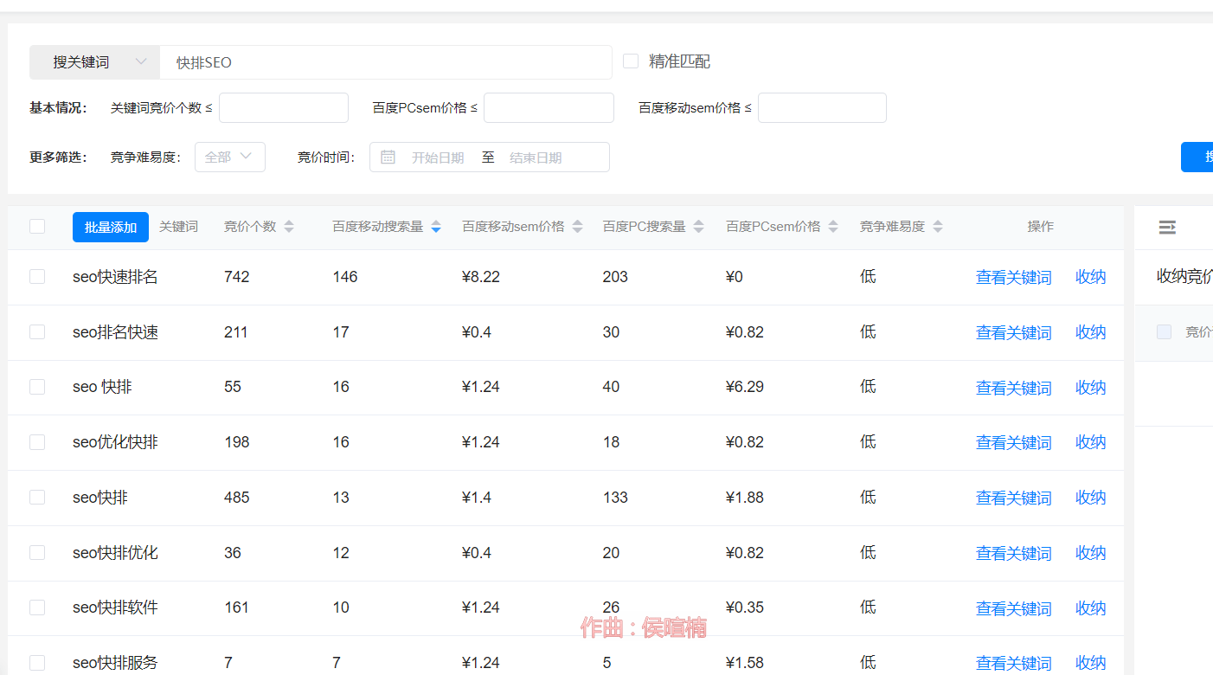Click the ¥0.35 PC sem price cell

pos(745,607)
